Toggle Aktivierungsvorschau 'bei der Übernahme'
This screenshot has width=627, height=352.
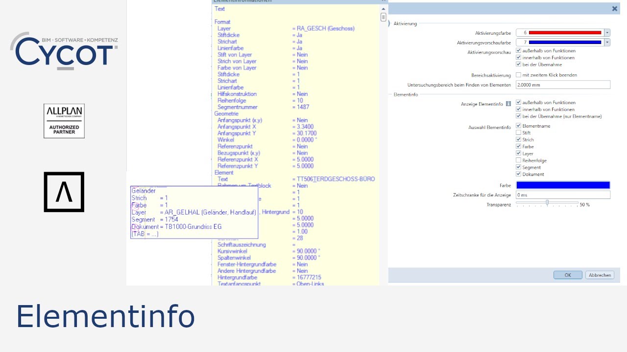[518, 64]
